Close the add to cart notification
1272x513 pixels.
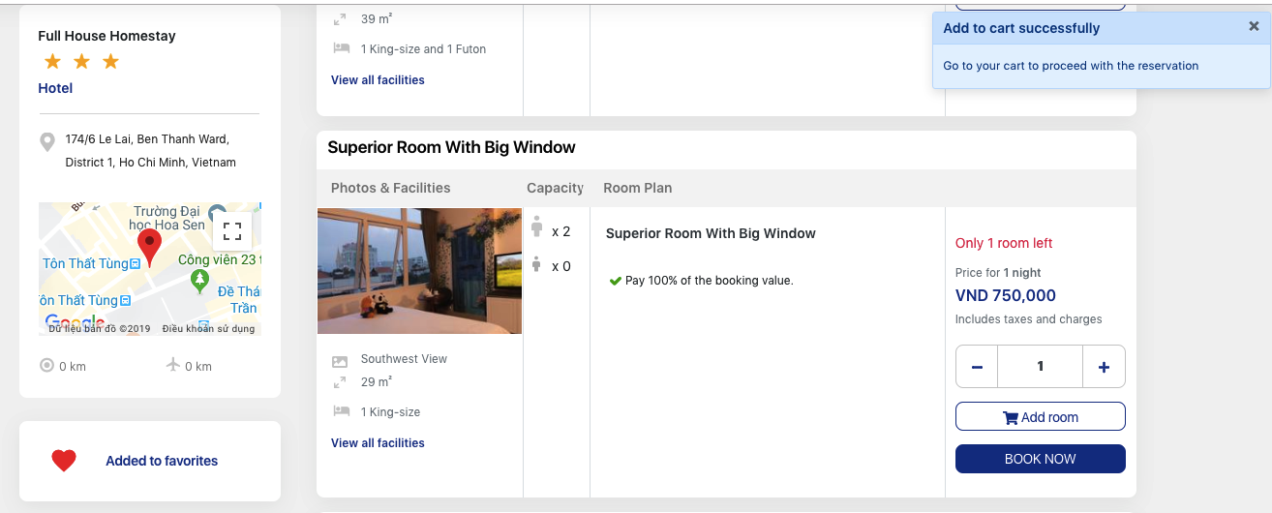click(x=1254, y=27)
